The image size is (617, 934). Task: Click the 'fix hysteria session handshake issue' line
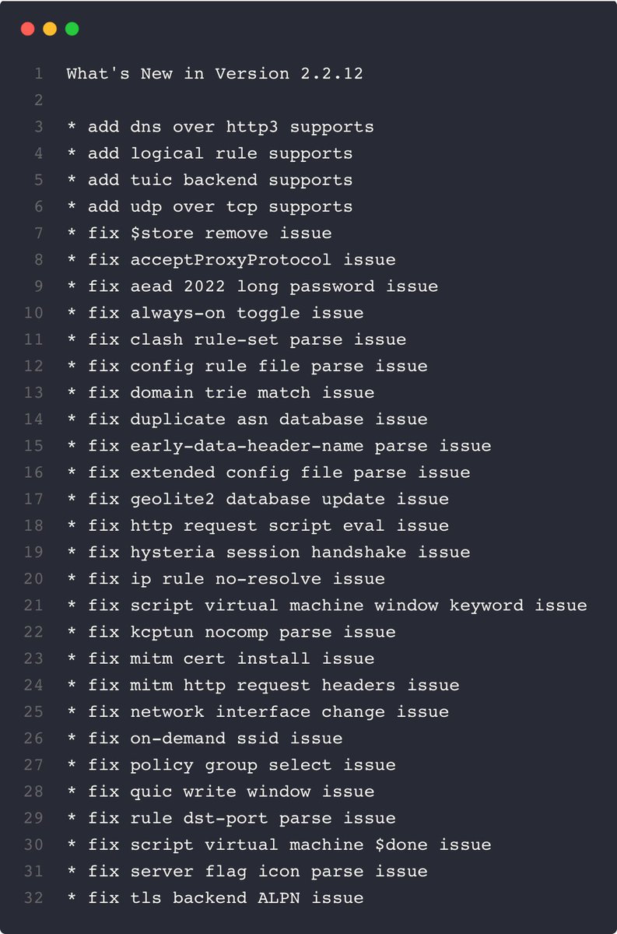click(x=268, y=552)
